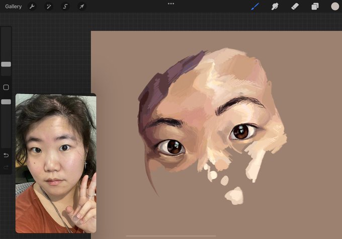The image size is (342, 239).
Task: Open the active color circle picker
Action: (x=335, y=7)
